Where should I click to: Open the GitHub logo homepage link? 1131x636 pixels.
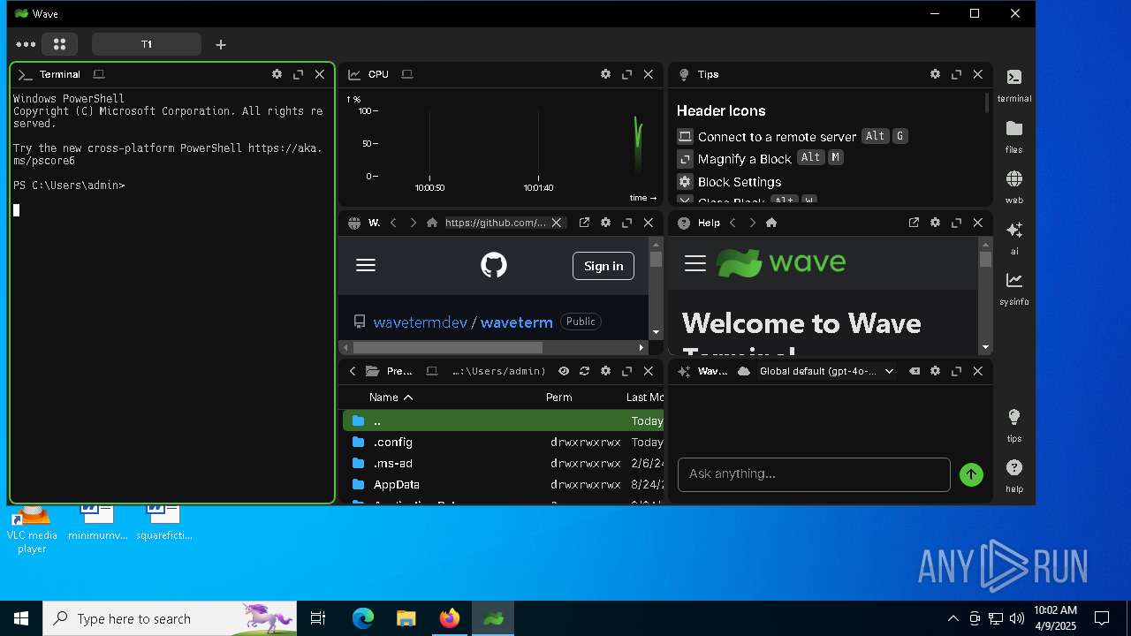494,265
